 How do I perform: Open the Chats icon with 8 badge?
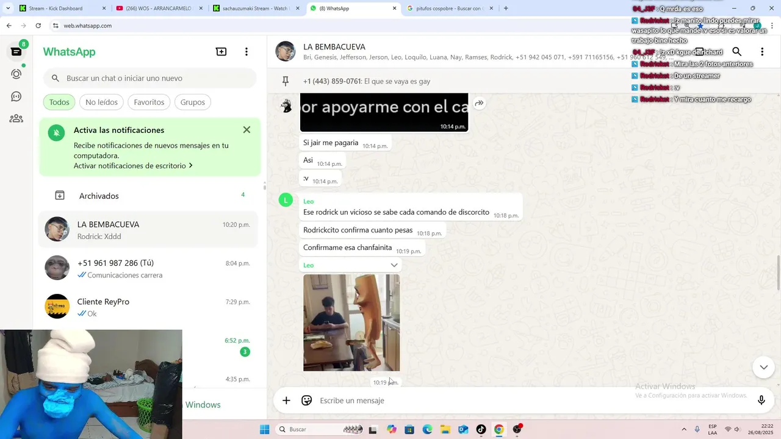pyautogui.click(x=16, y=51)
